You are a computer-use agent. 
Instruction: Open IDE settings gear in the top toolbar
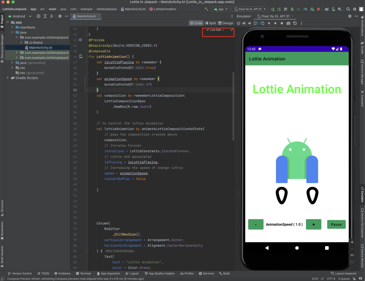(355, 9)
